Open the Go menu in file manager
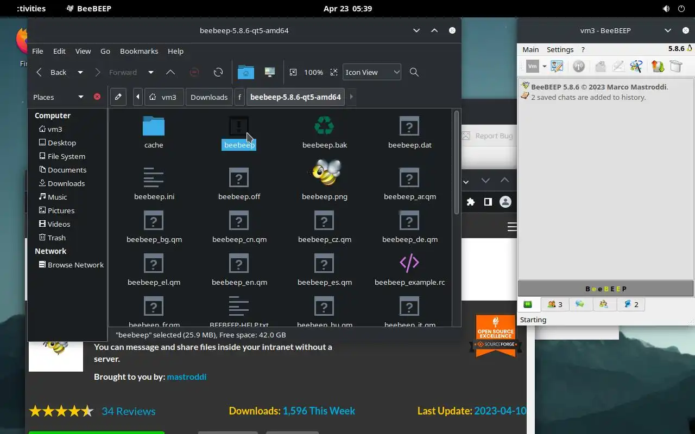 pos(105,51)
